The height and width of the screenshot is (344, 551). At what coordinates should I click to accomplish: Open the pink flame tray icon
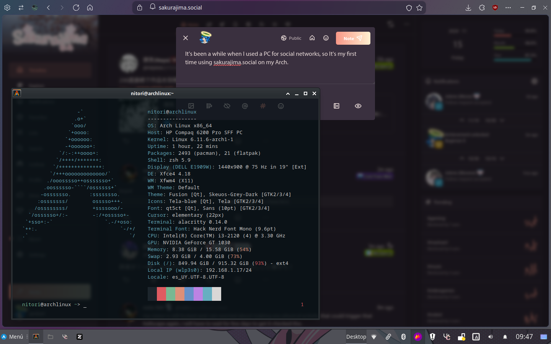coord(418,337)
